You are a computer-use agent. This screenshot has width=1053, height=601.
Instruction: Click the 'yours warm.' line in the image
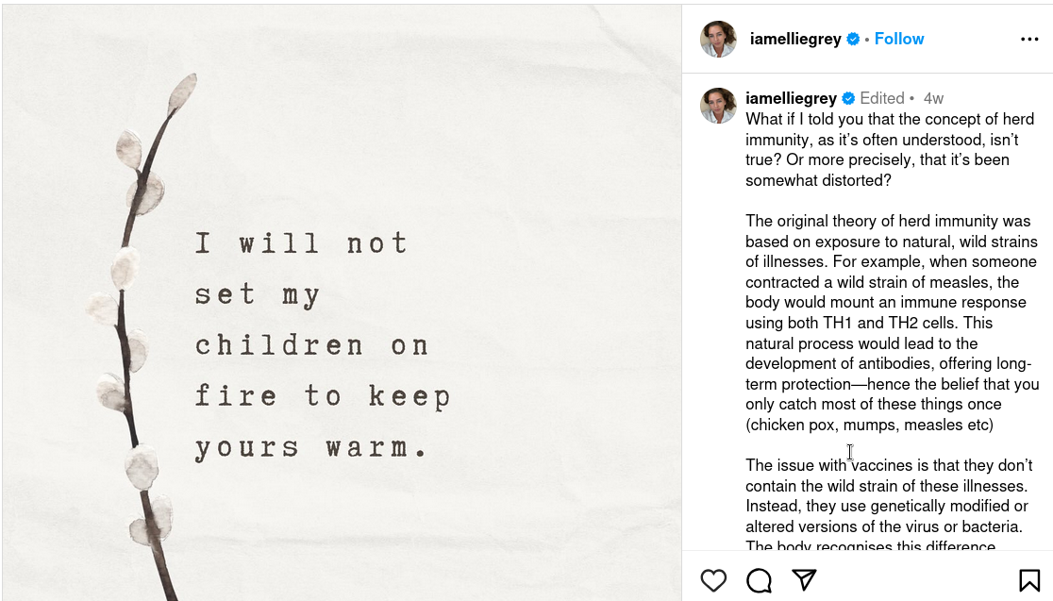(311, 446)
